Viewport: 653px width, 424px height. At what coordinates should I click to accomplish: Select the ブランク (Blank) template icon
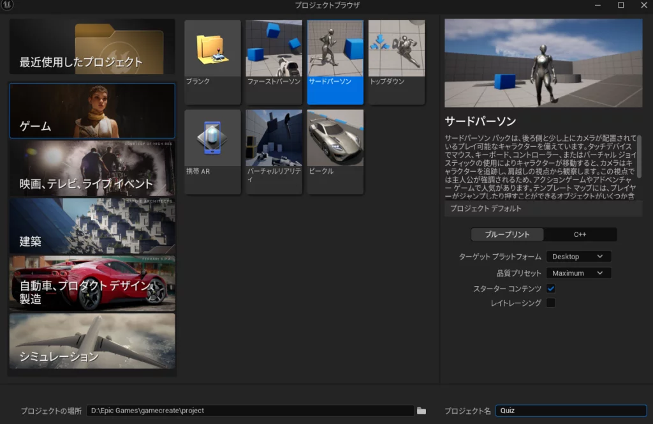[x=212, y=49]
